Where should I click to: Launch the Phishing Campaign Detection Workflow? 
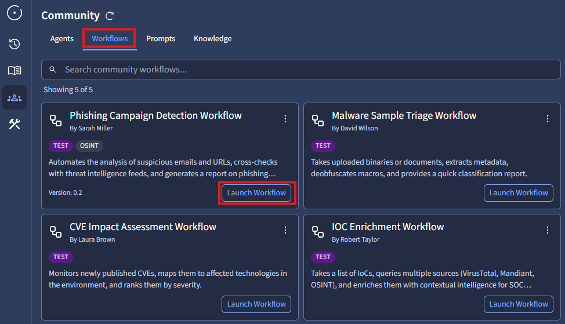point(256,193)
